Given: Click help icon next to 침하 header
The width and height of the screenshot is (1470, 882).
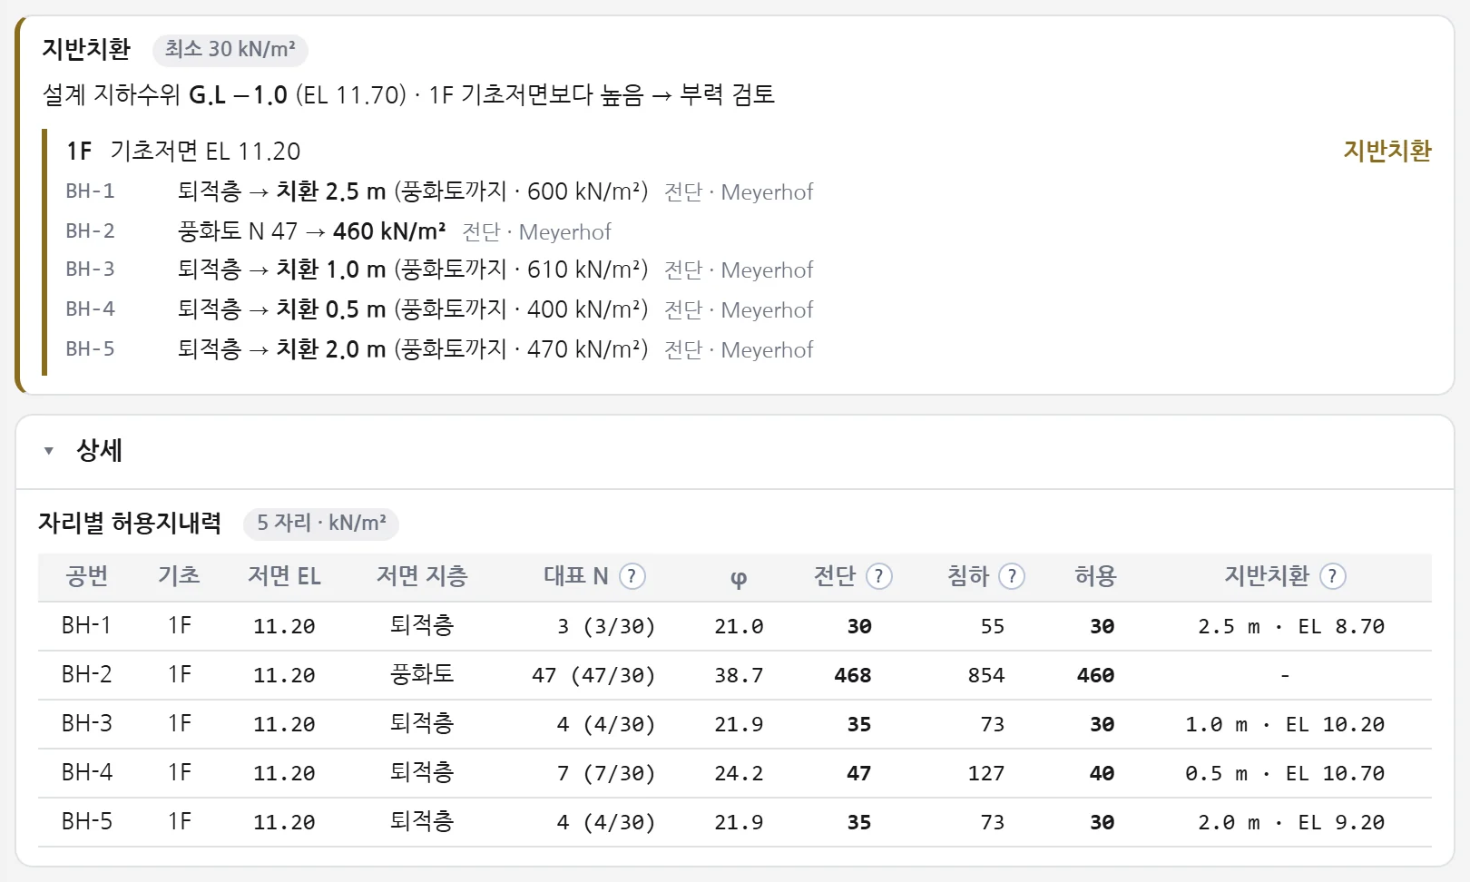Looking at the screenshot, I should pos(1012,576).
